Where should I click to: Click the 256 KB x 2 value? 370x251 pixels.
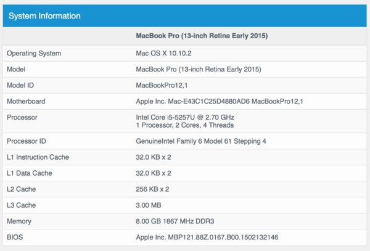click(x=154, y=189)
